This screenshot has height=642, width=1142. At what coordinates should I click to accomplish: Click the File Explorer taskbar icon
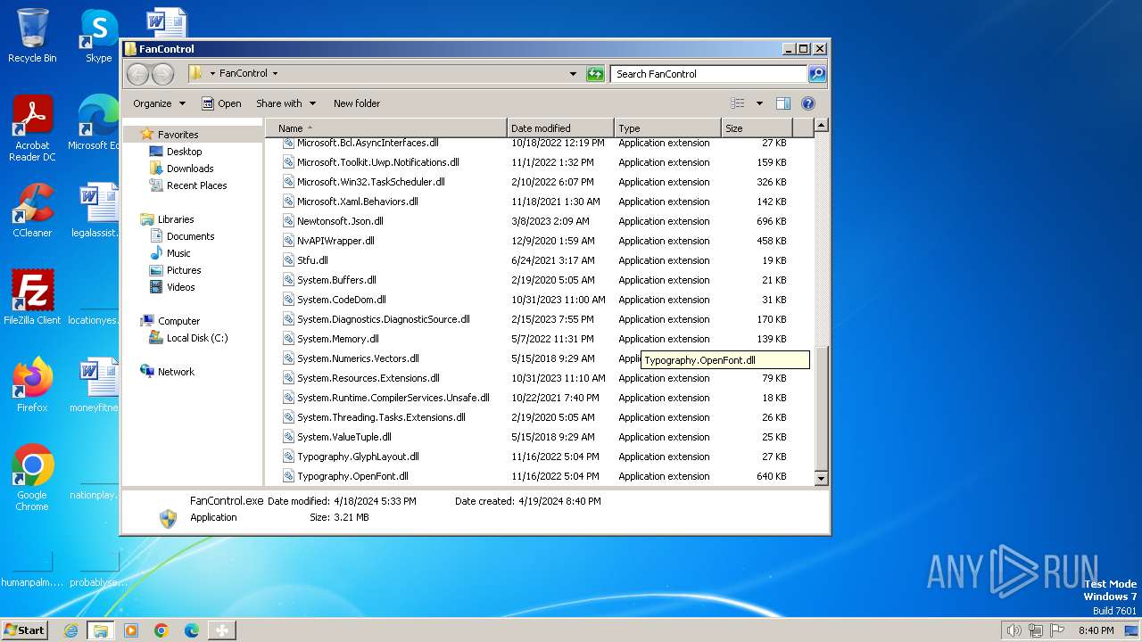point(101,630)
